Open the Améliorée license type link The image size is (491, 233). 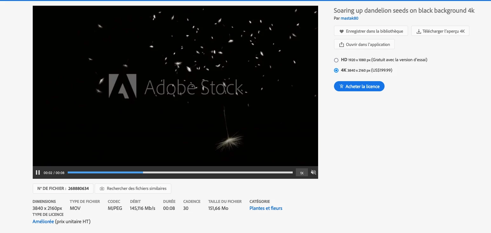(43, 222)
